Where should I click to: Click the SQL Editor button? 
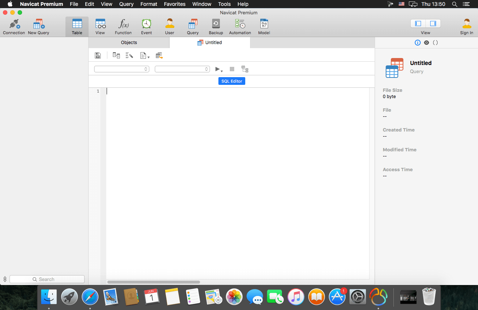coord(232,81)
